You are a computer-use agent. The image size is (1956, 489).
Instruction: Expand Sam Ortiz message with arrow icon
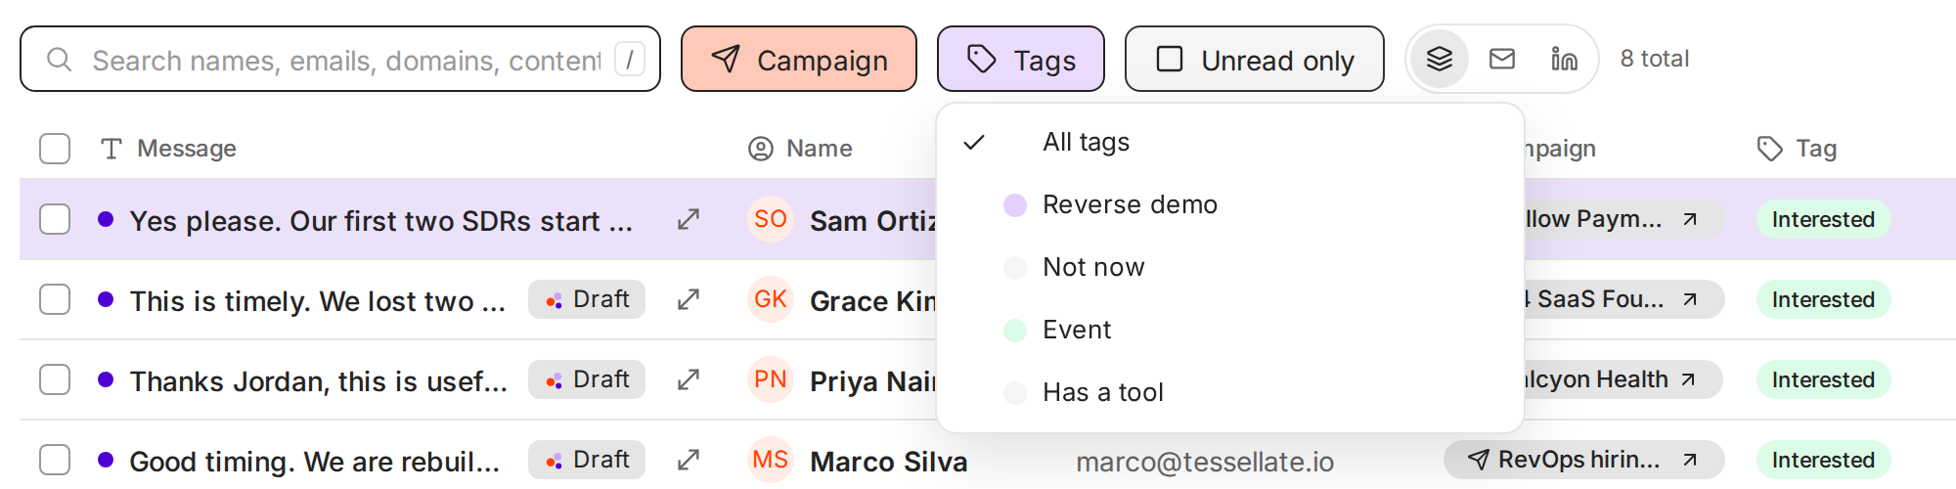tap(689, 219)
